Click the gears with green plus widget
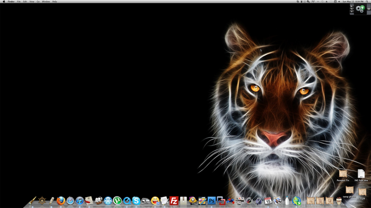This screenshot has width=371, height=208. click(360, 9)
